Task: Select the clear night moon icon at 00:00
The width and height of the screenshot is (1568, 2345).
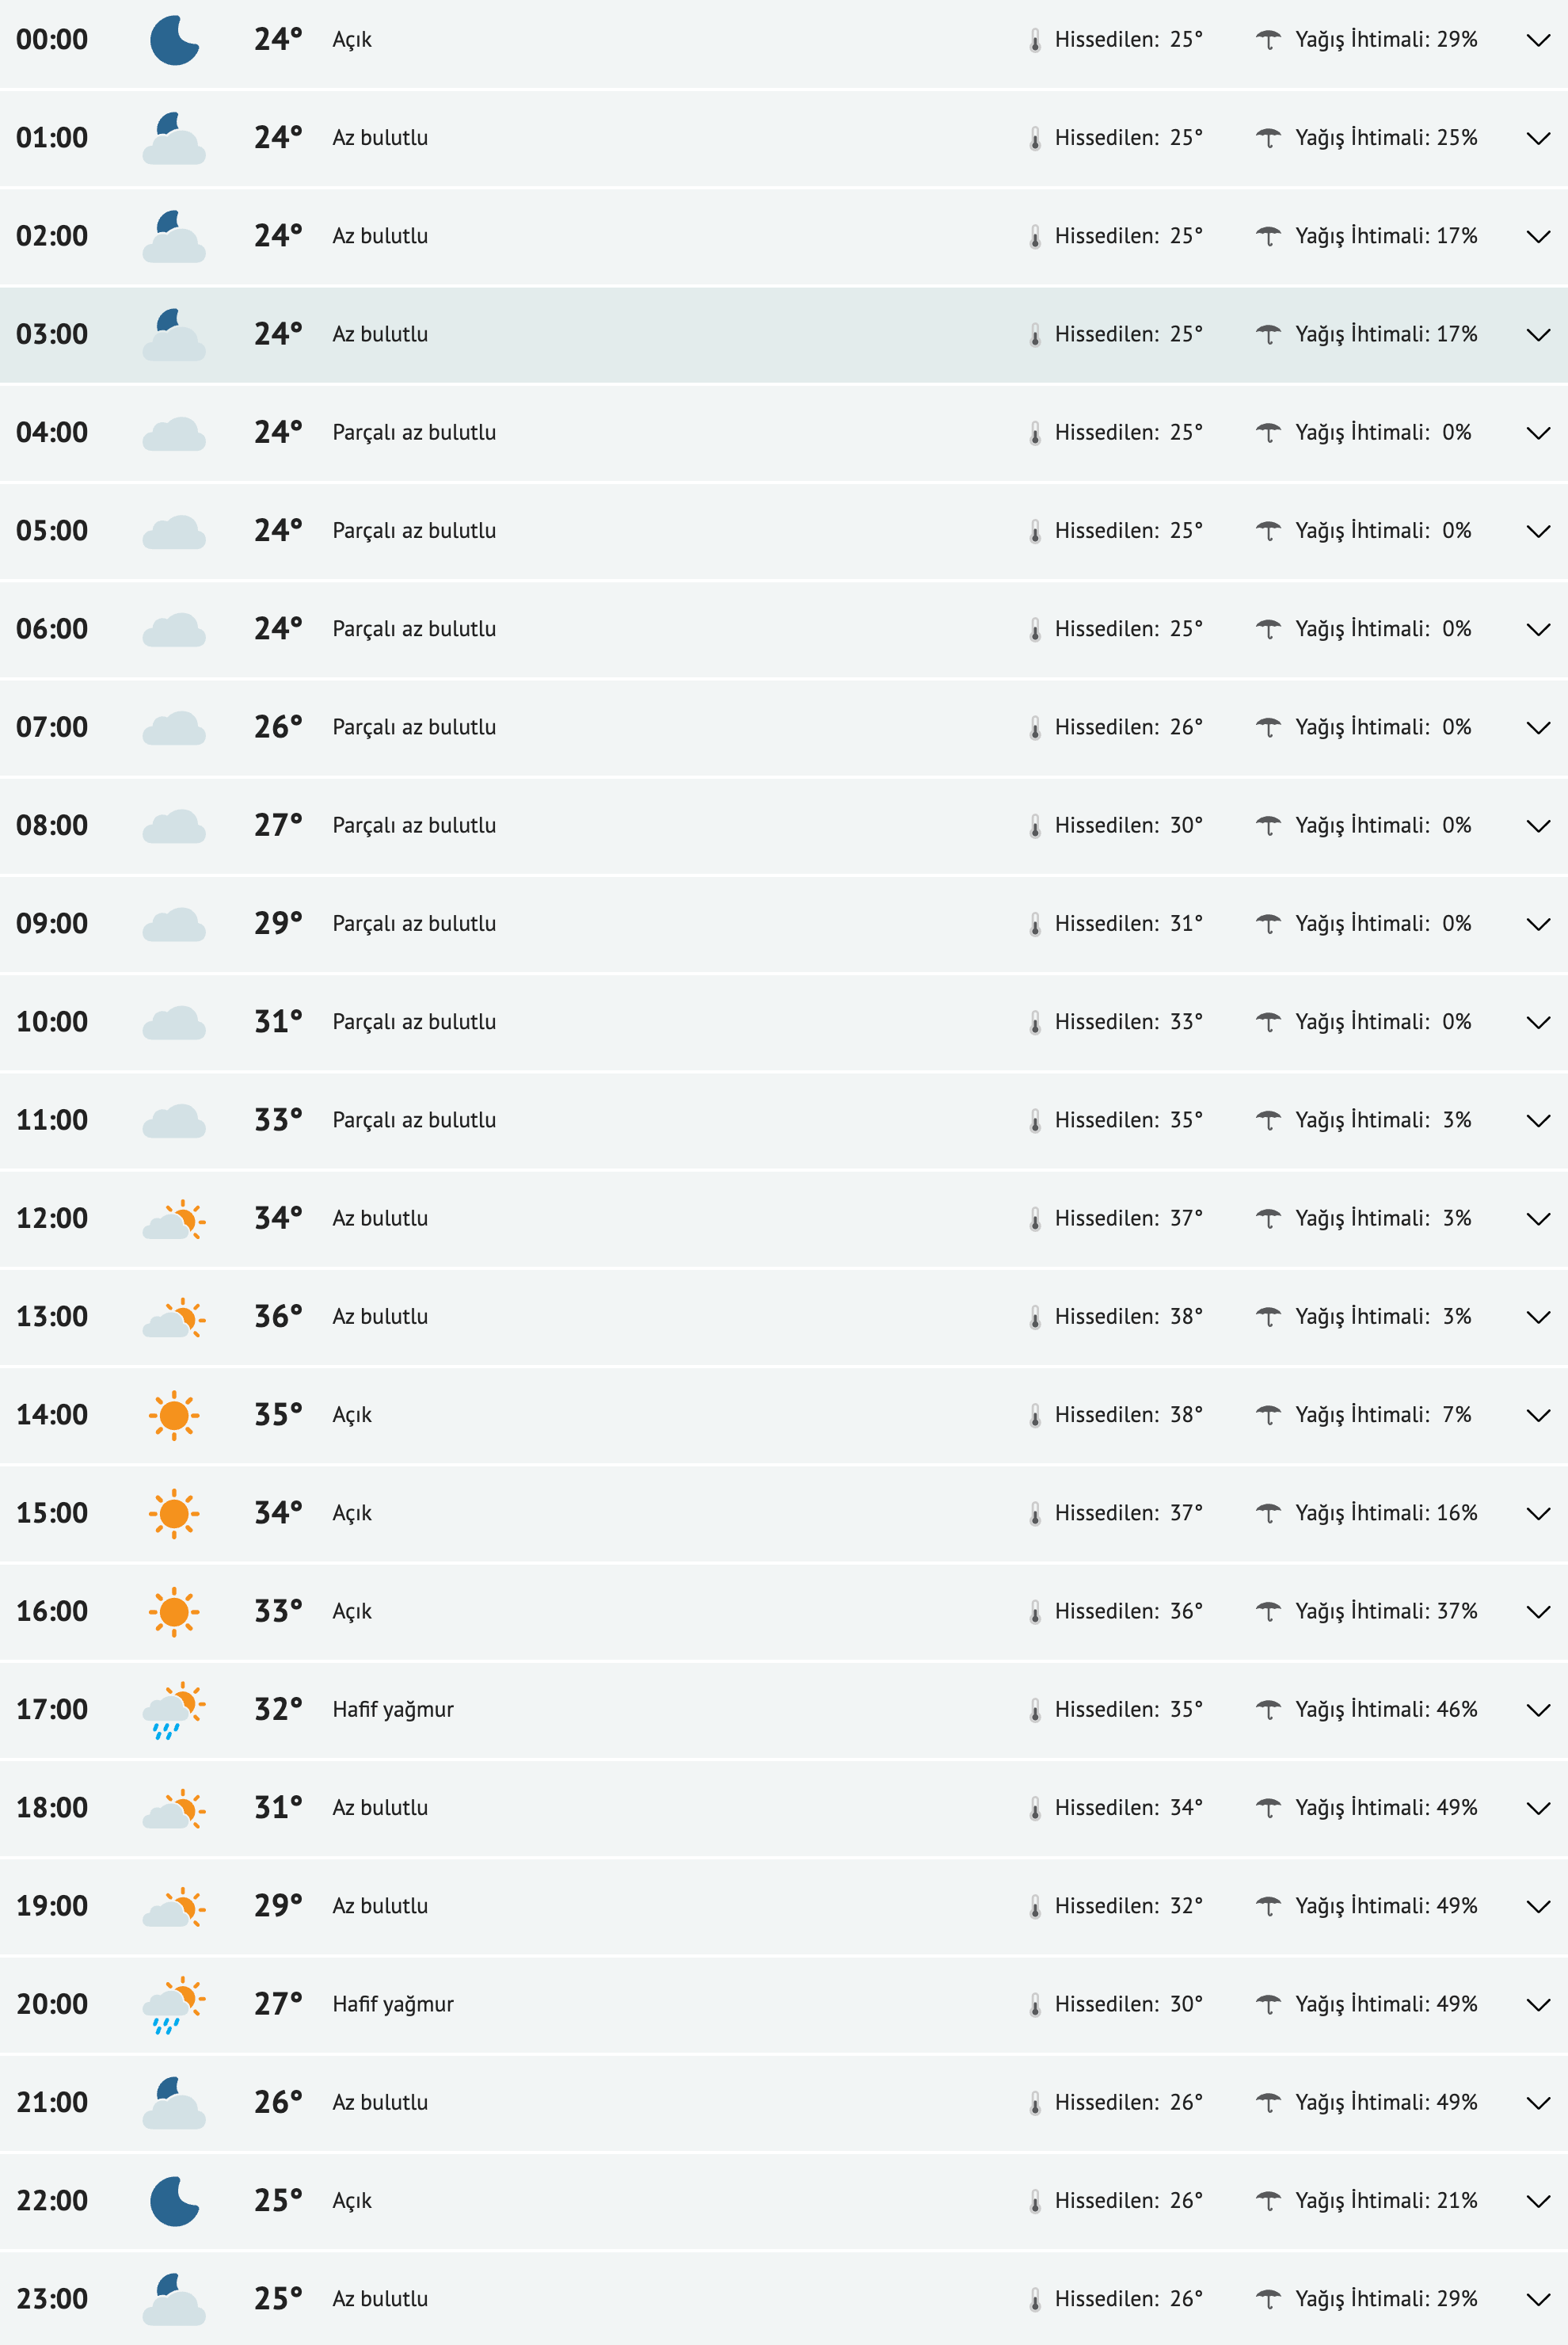Action: (x=174, y=40)
